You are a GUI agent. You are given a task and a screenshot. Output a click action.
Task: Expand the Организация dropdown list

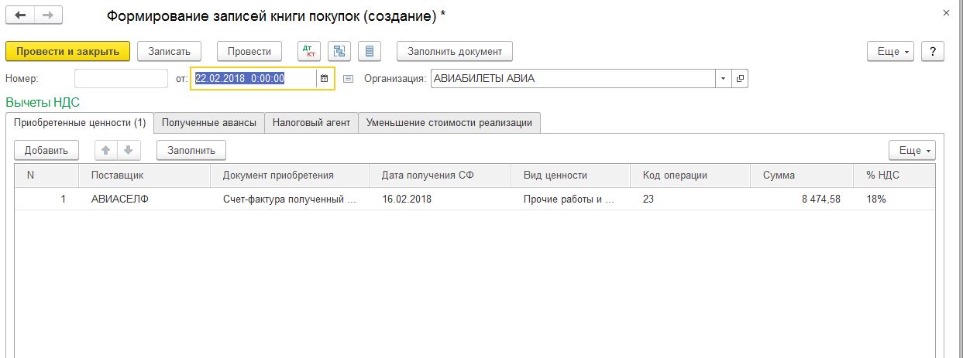[724, 78]
